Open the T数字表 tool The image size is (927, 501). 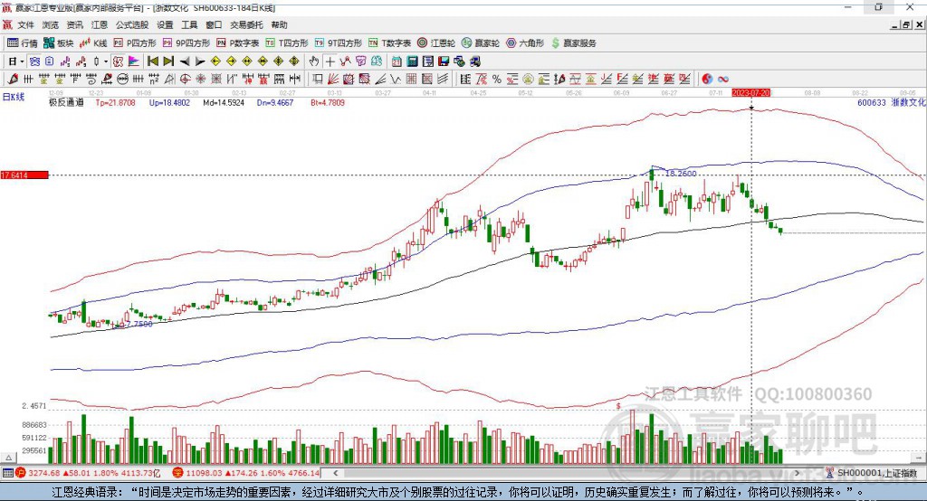(x=389, y=43)
